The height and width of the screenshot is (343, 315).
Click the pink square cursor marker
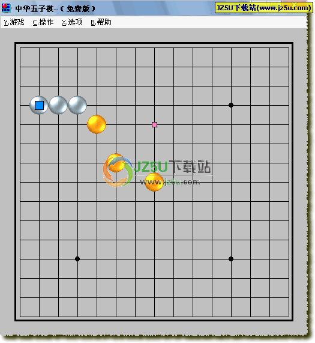[154, 125]
